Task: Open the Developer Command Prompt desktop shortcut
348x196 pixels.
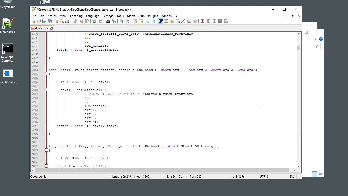Action: point(8,53)
